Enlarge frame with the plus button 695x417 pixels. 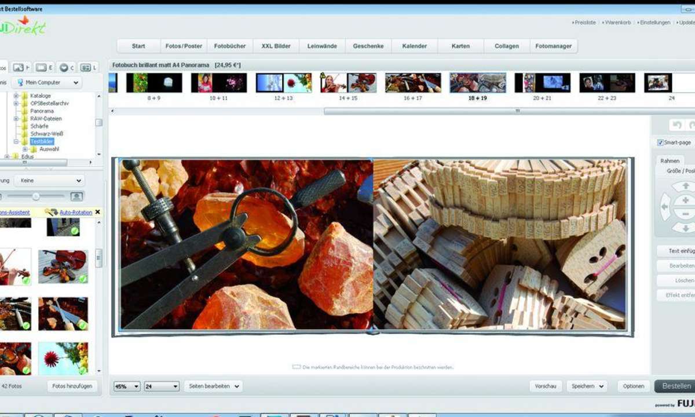coord(686,200)
